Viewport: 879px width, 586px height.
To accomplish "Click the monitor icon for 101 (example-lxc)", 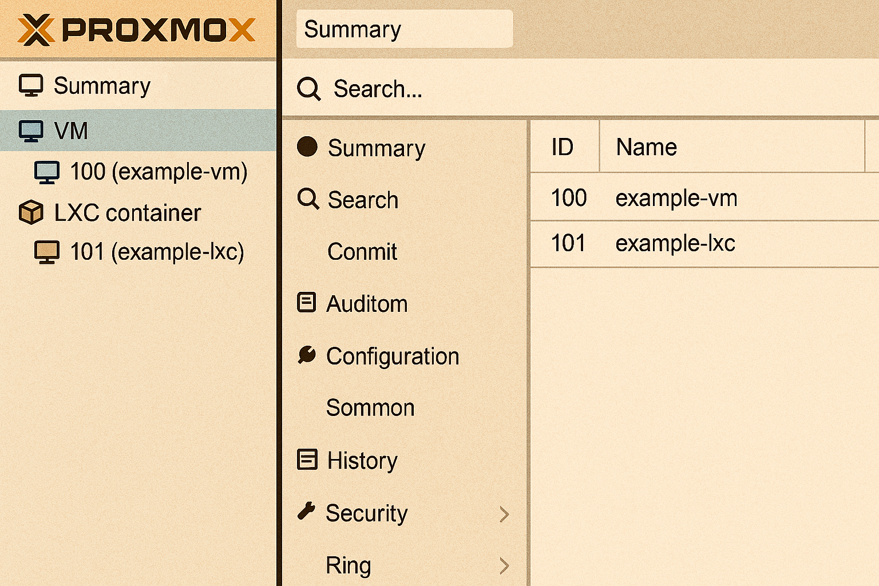I will [x=47, y=252].
